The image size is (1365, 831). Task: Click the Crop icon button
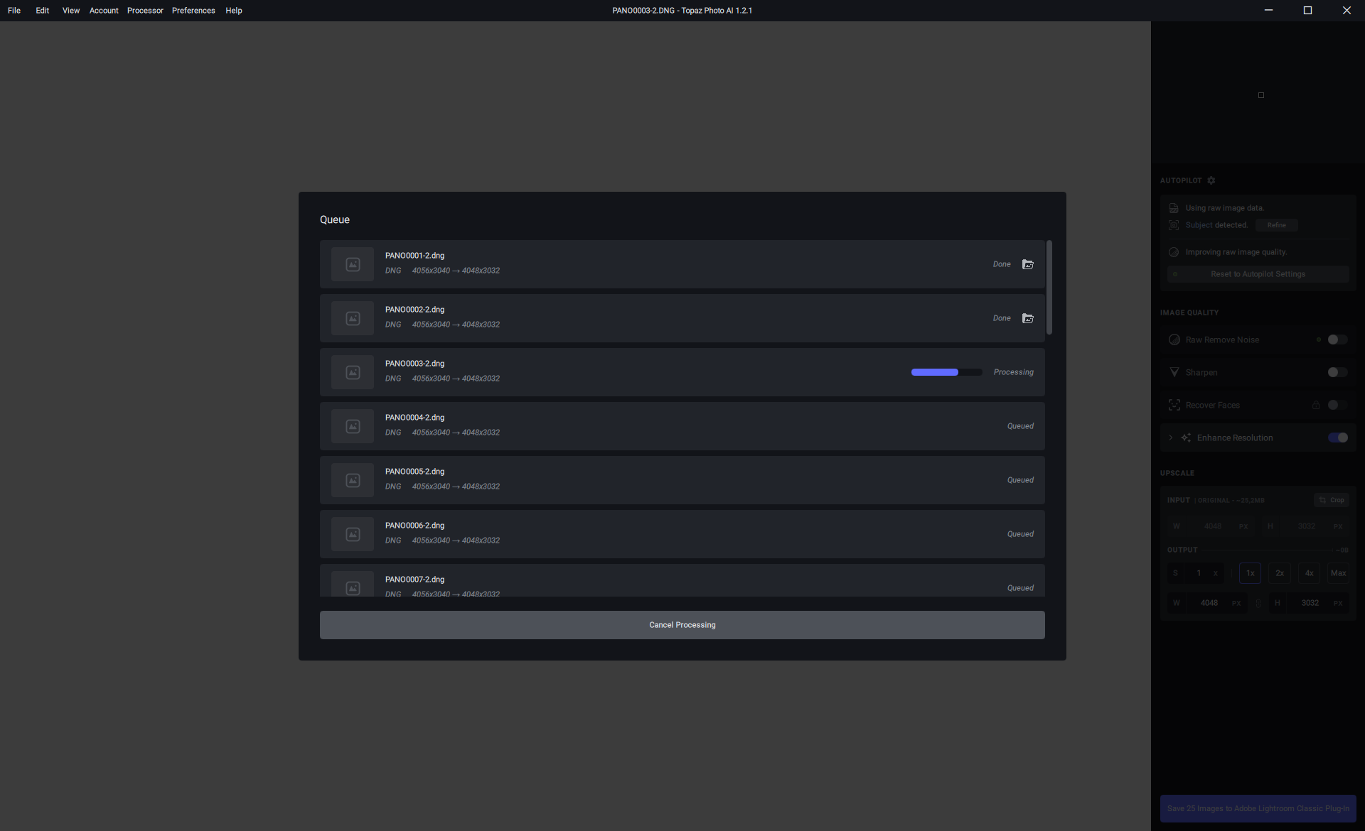pyautogui.click(x=1331, y=500)
